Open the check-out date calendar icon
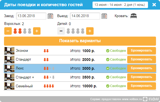 tap(104, 16)
